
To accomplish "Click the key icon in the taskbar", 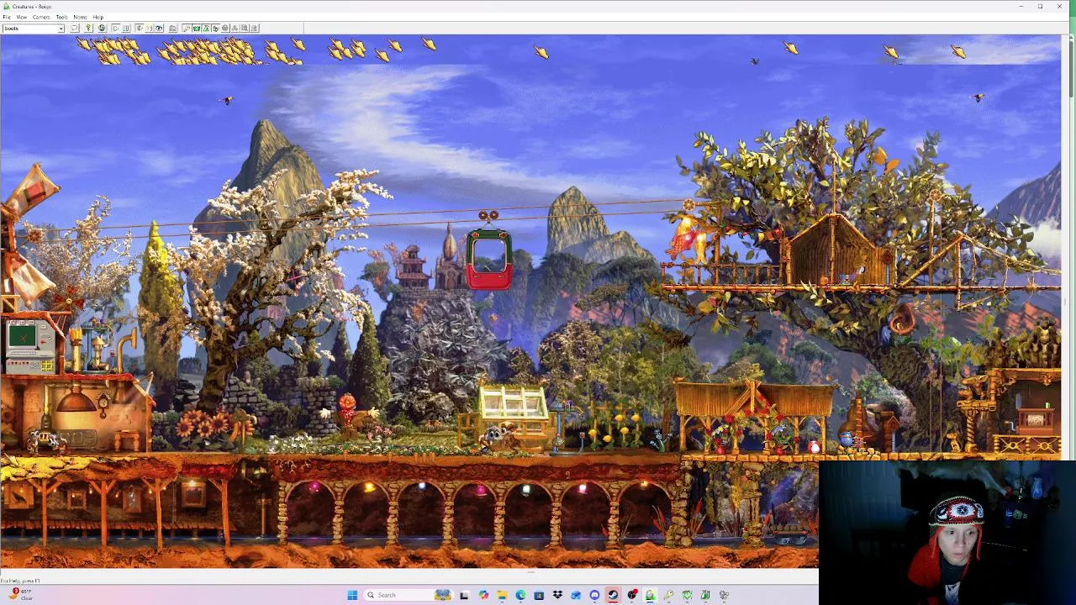I will pos(668,595).
